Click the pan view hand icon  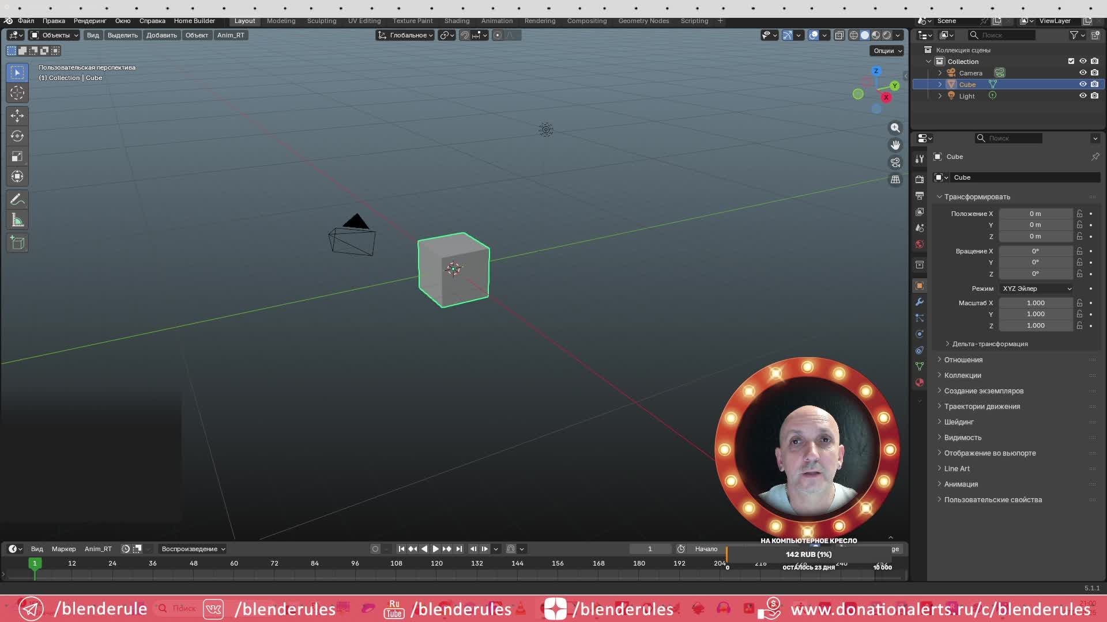point(895,145)
